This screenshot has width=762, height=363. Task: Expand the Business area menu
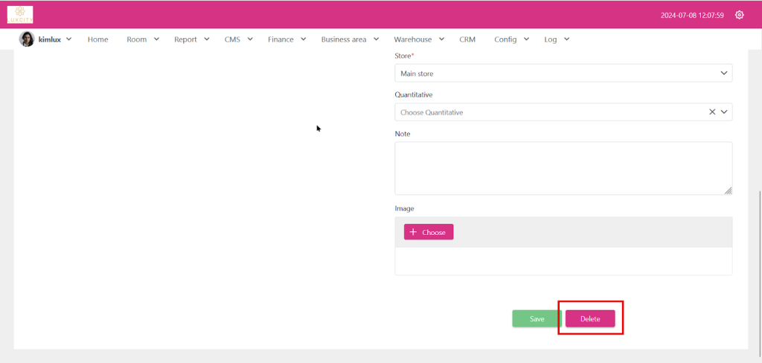coord(349,39)
